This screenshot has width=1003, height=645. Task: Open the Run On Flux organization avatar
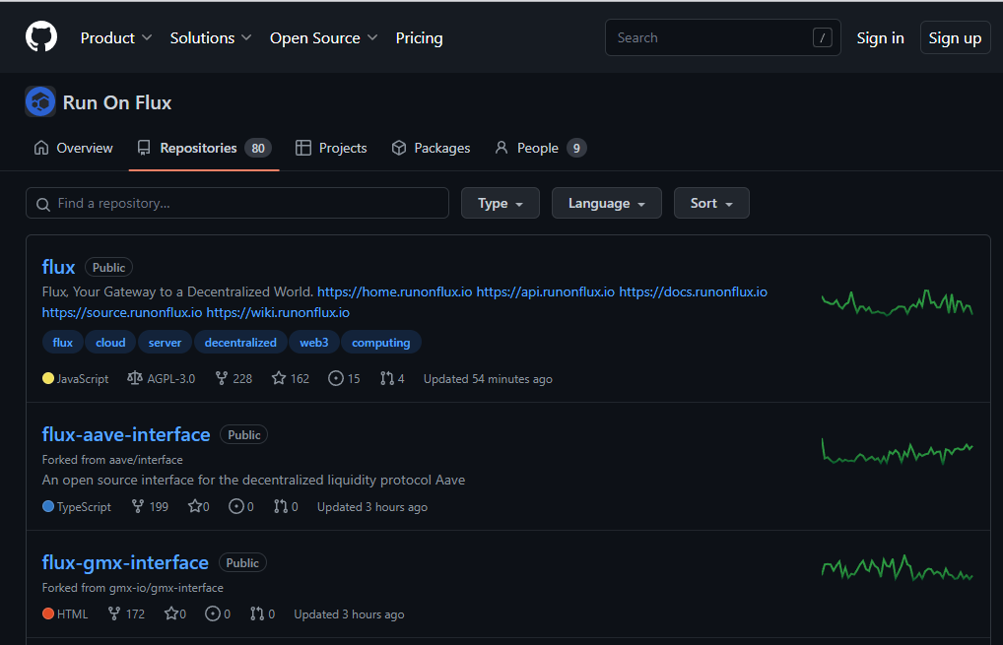pos(40,101)
